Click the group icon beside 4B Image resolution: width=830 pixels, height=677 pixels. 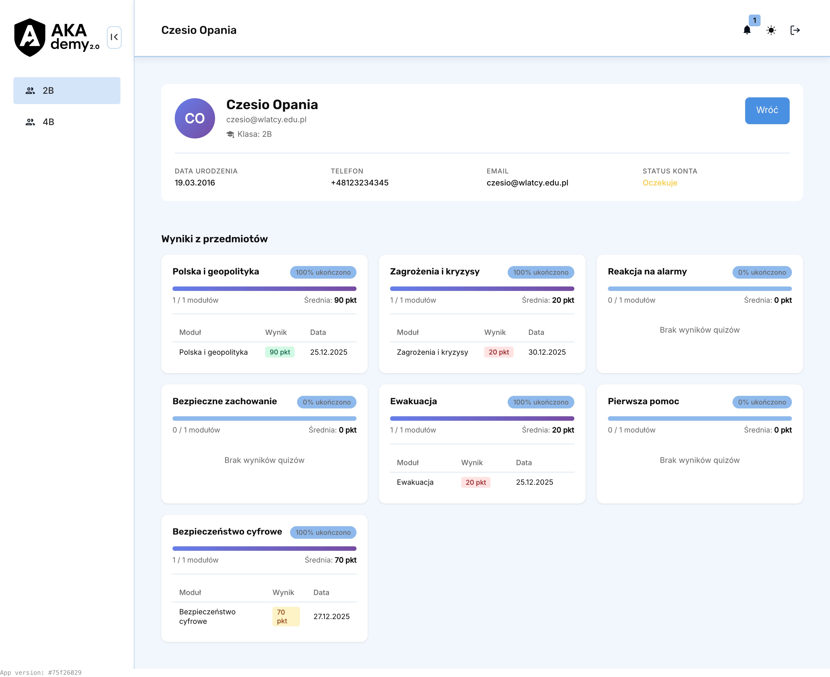tap(30, 122)
